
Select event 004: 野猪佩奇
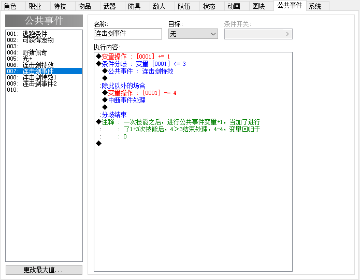pos(44,52)
